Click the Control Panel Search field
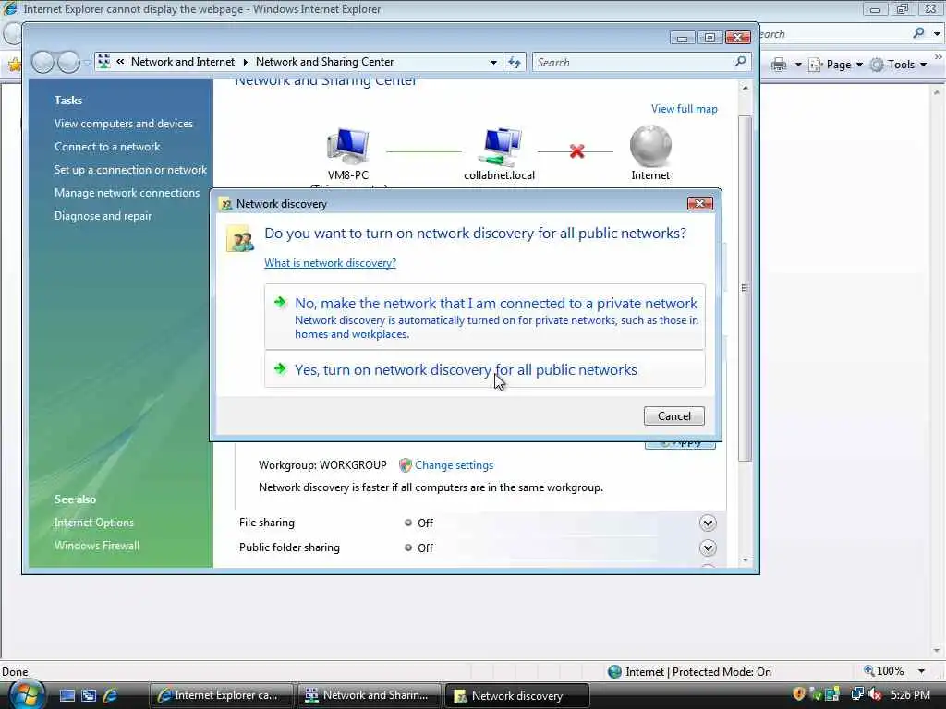 coord(641,62)
